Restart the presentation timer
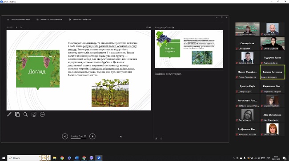Viewport: 289px width, 161px height. coord(20,27)
